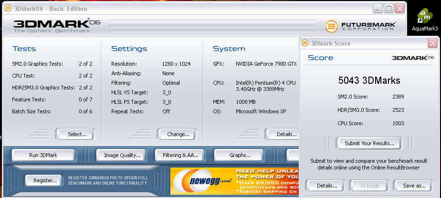Click the HDR/SM3.0 Graphics Tests label
441x198 pixels.
click(43, 88)
